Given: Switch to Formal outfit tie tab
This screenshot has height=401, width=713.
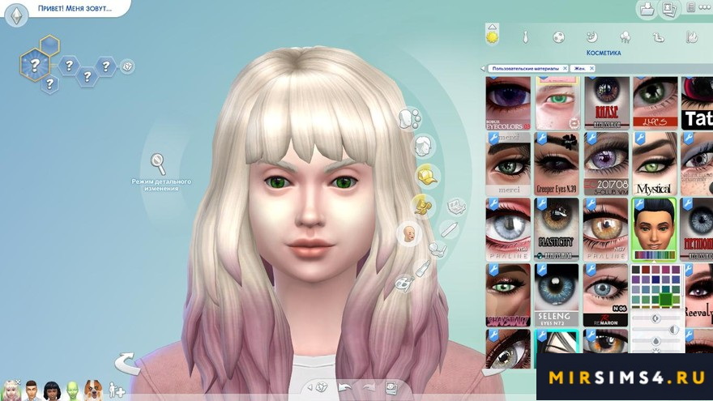Looking at the screenshot, I should tap(525, 37).
